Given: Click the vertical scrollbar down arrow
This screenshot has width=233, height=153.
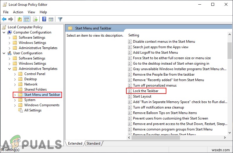Looking at the screenshot, I should coord(230,133).
